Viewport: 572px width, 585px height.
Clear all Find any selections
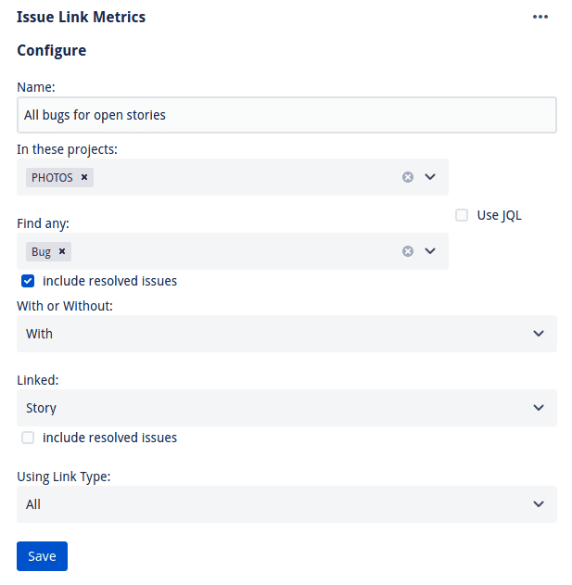[x=408, y=251]
